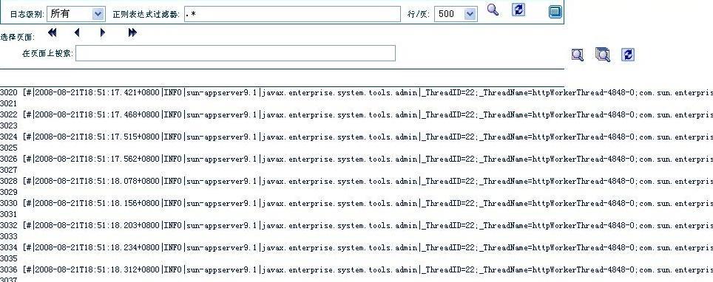The height and width of the screenshot is (282, 713).
Task: Click the 正则表达式过滤器 label
Action: pos(146,15)
